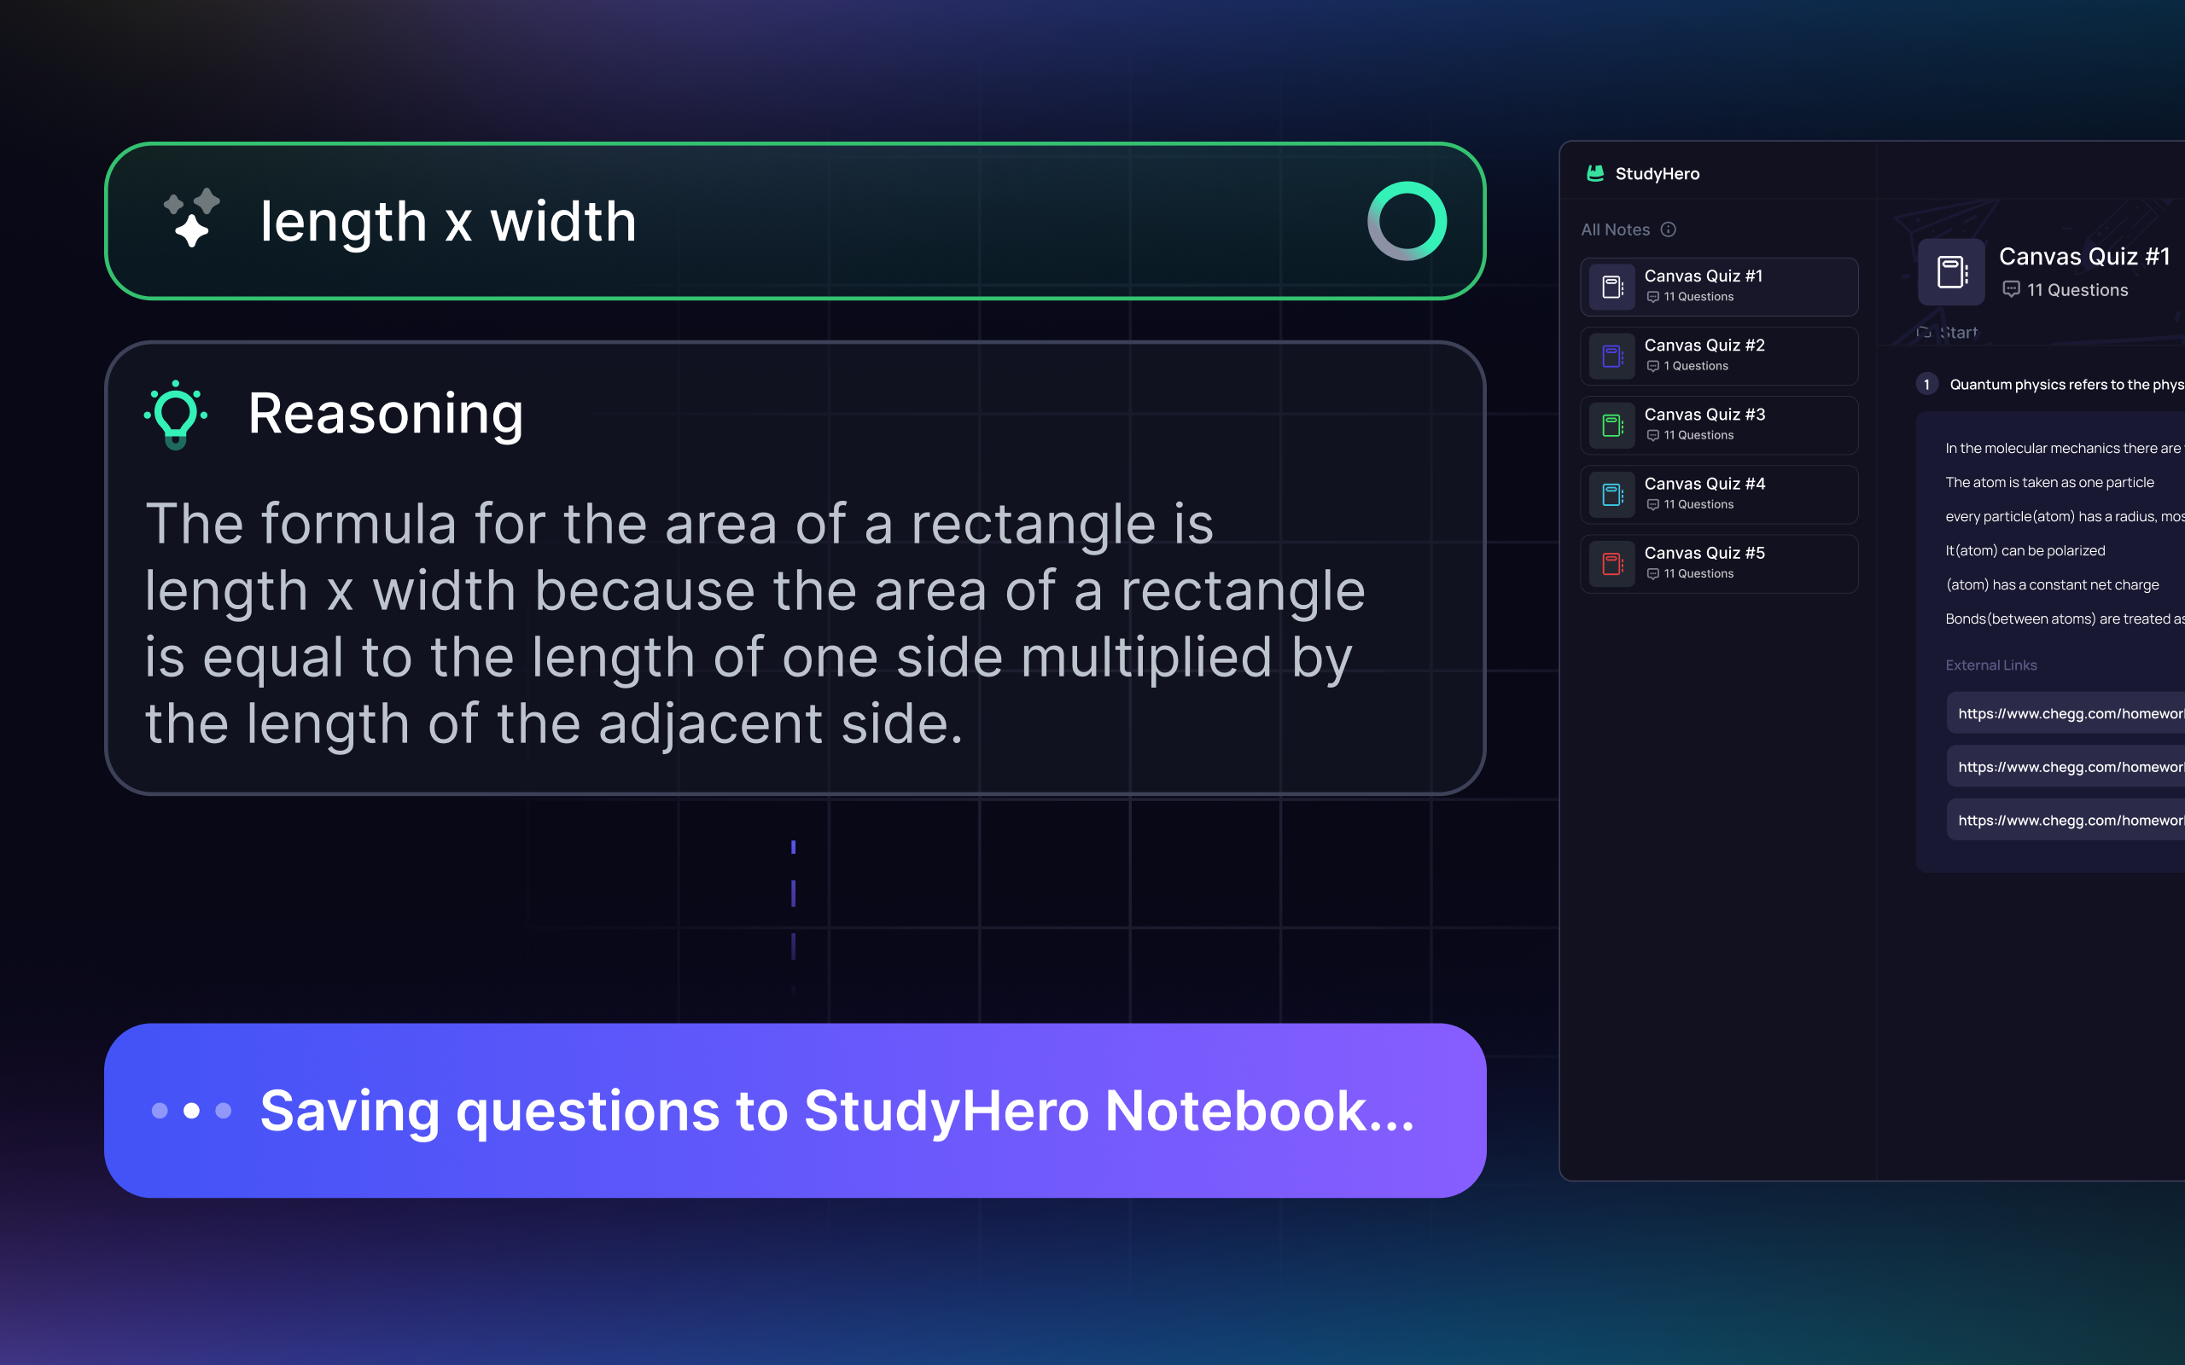2185x1365 pixels.
Task: Click the blue notebook icon for Canvas Quiz #4
Action: point(1611,495)
